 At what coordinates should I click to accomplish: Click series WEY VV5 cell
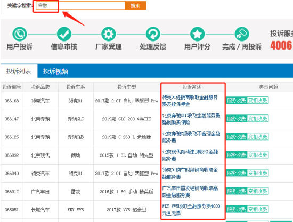pyautogui.click(x=76, y=210)
